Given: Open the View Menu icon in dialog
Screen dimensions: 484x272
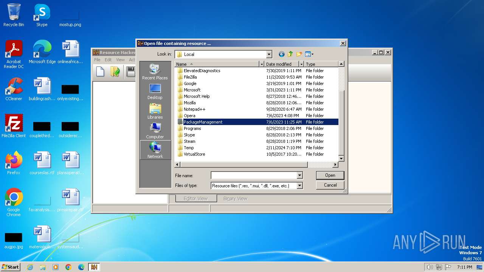Looking at the screenshot, I should [307, 54].
